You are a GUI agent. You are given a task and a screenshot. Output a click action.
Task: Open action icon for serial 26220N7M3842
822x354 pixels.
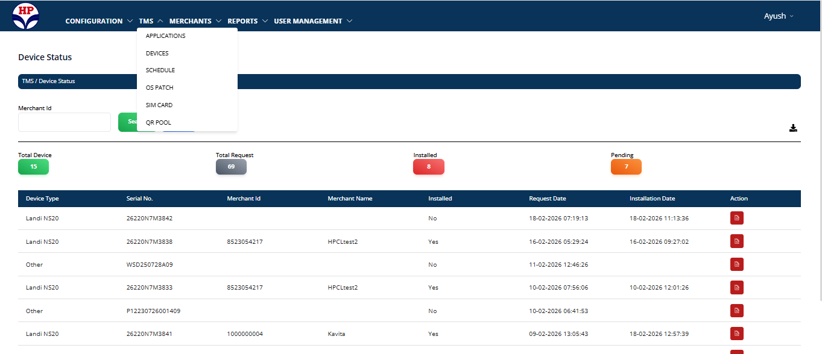click(x=736, y=219)
